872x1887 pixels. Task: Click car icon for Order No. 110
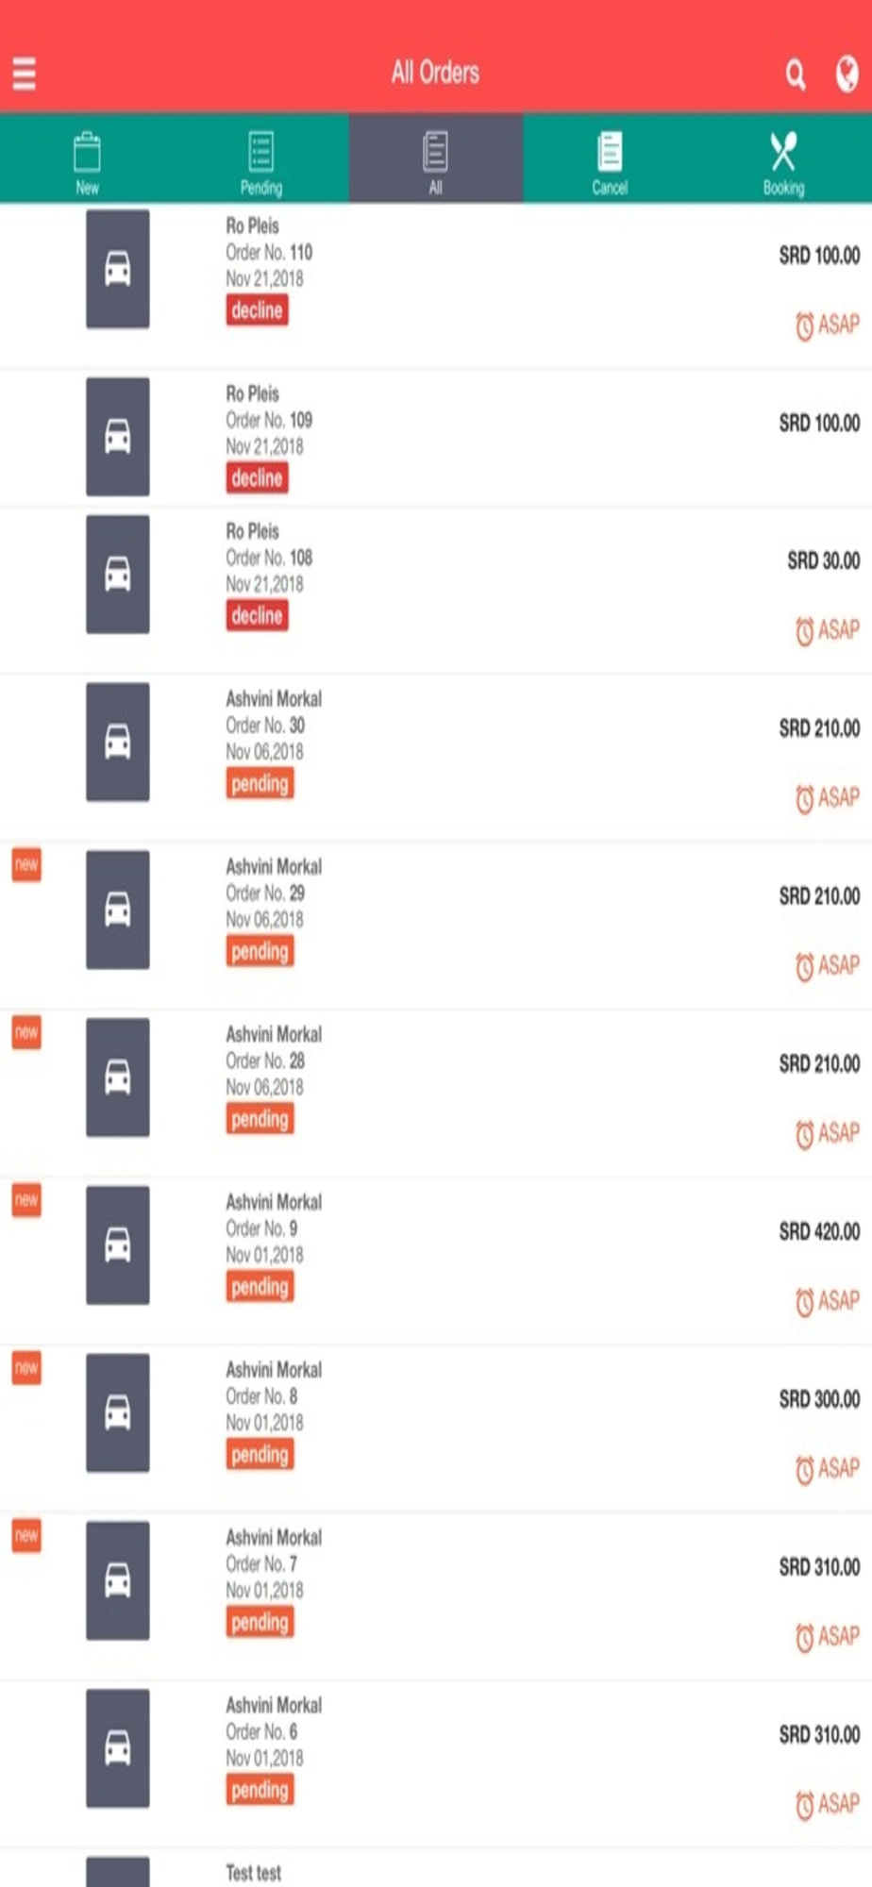click(118, 269)
